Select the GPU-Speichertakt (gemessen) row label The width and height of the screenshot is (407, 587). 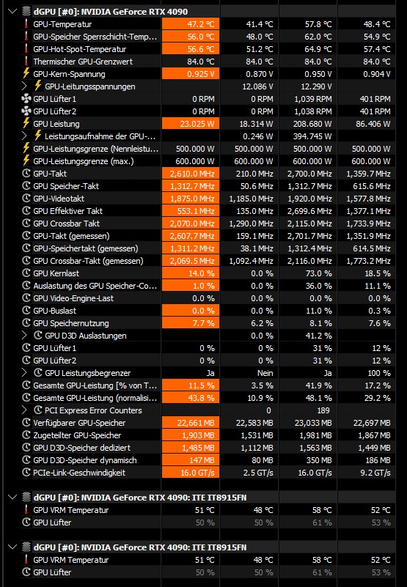86,248
